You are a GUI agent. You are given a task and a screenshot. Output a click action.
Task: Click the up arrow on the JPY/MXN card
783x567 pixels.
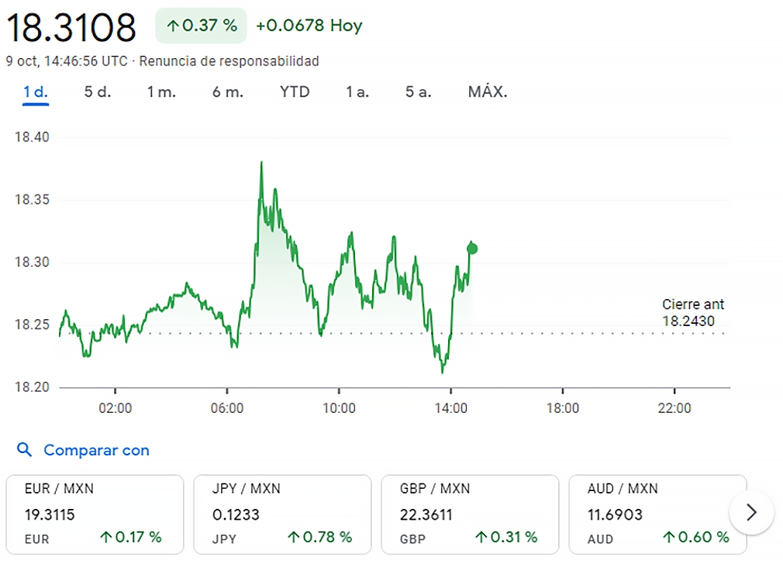click(x=295, y=537)
